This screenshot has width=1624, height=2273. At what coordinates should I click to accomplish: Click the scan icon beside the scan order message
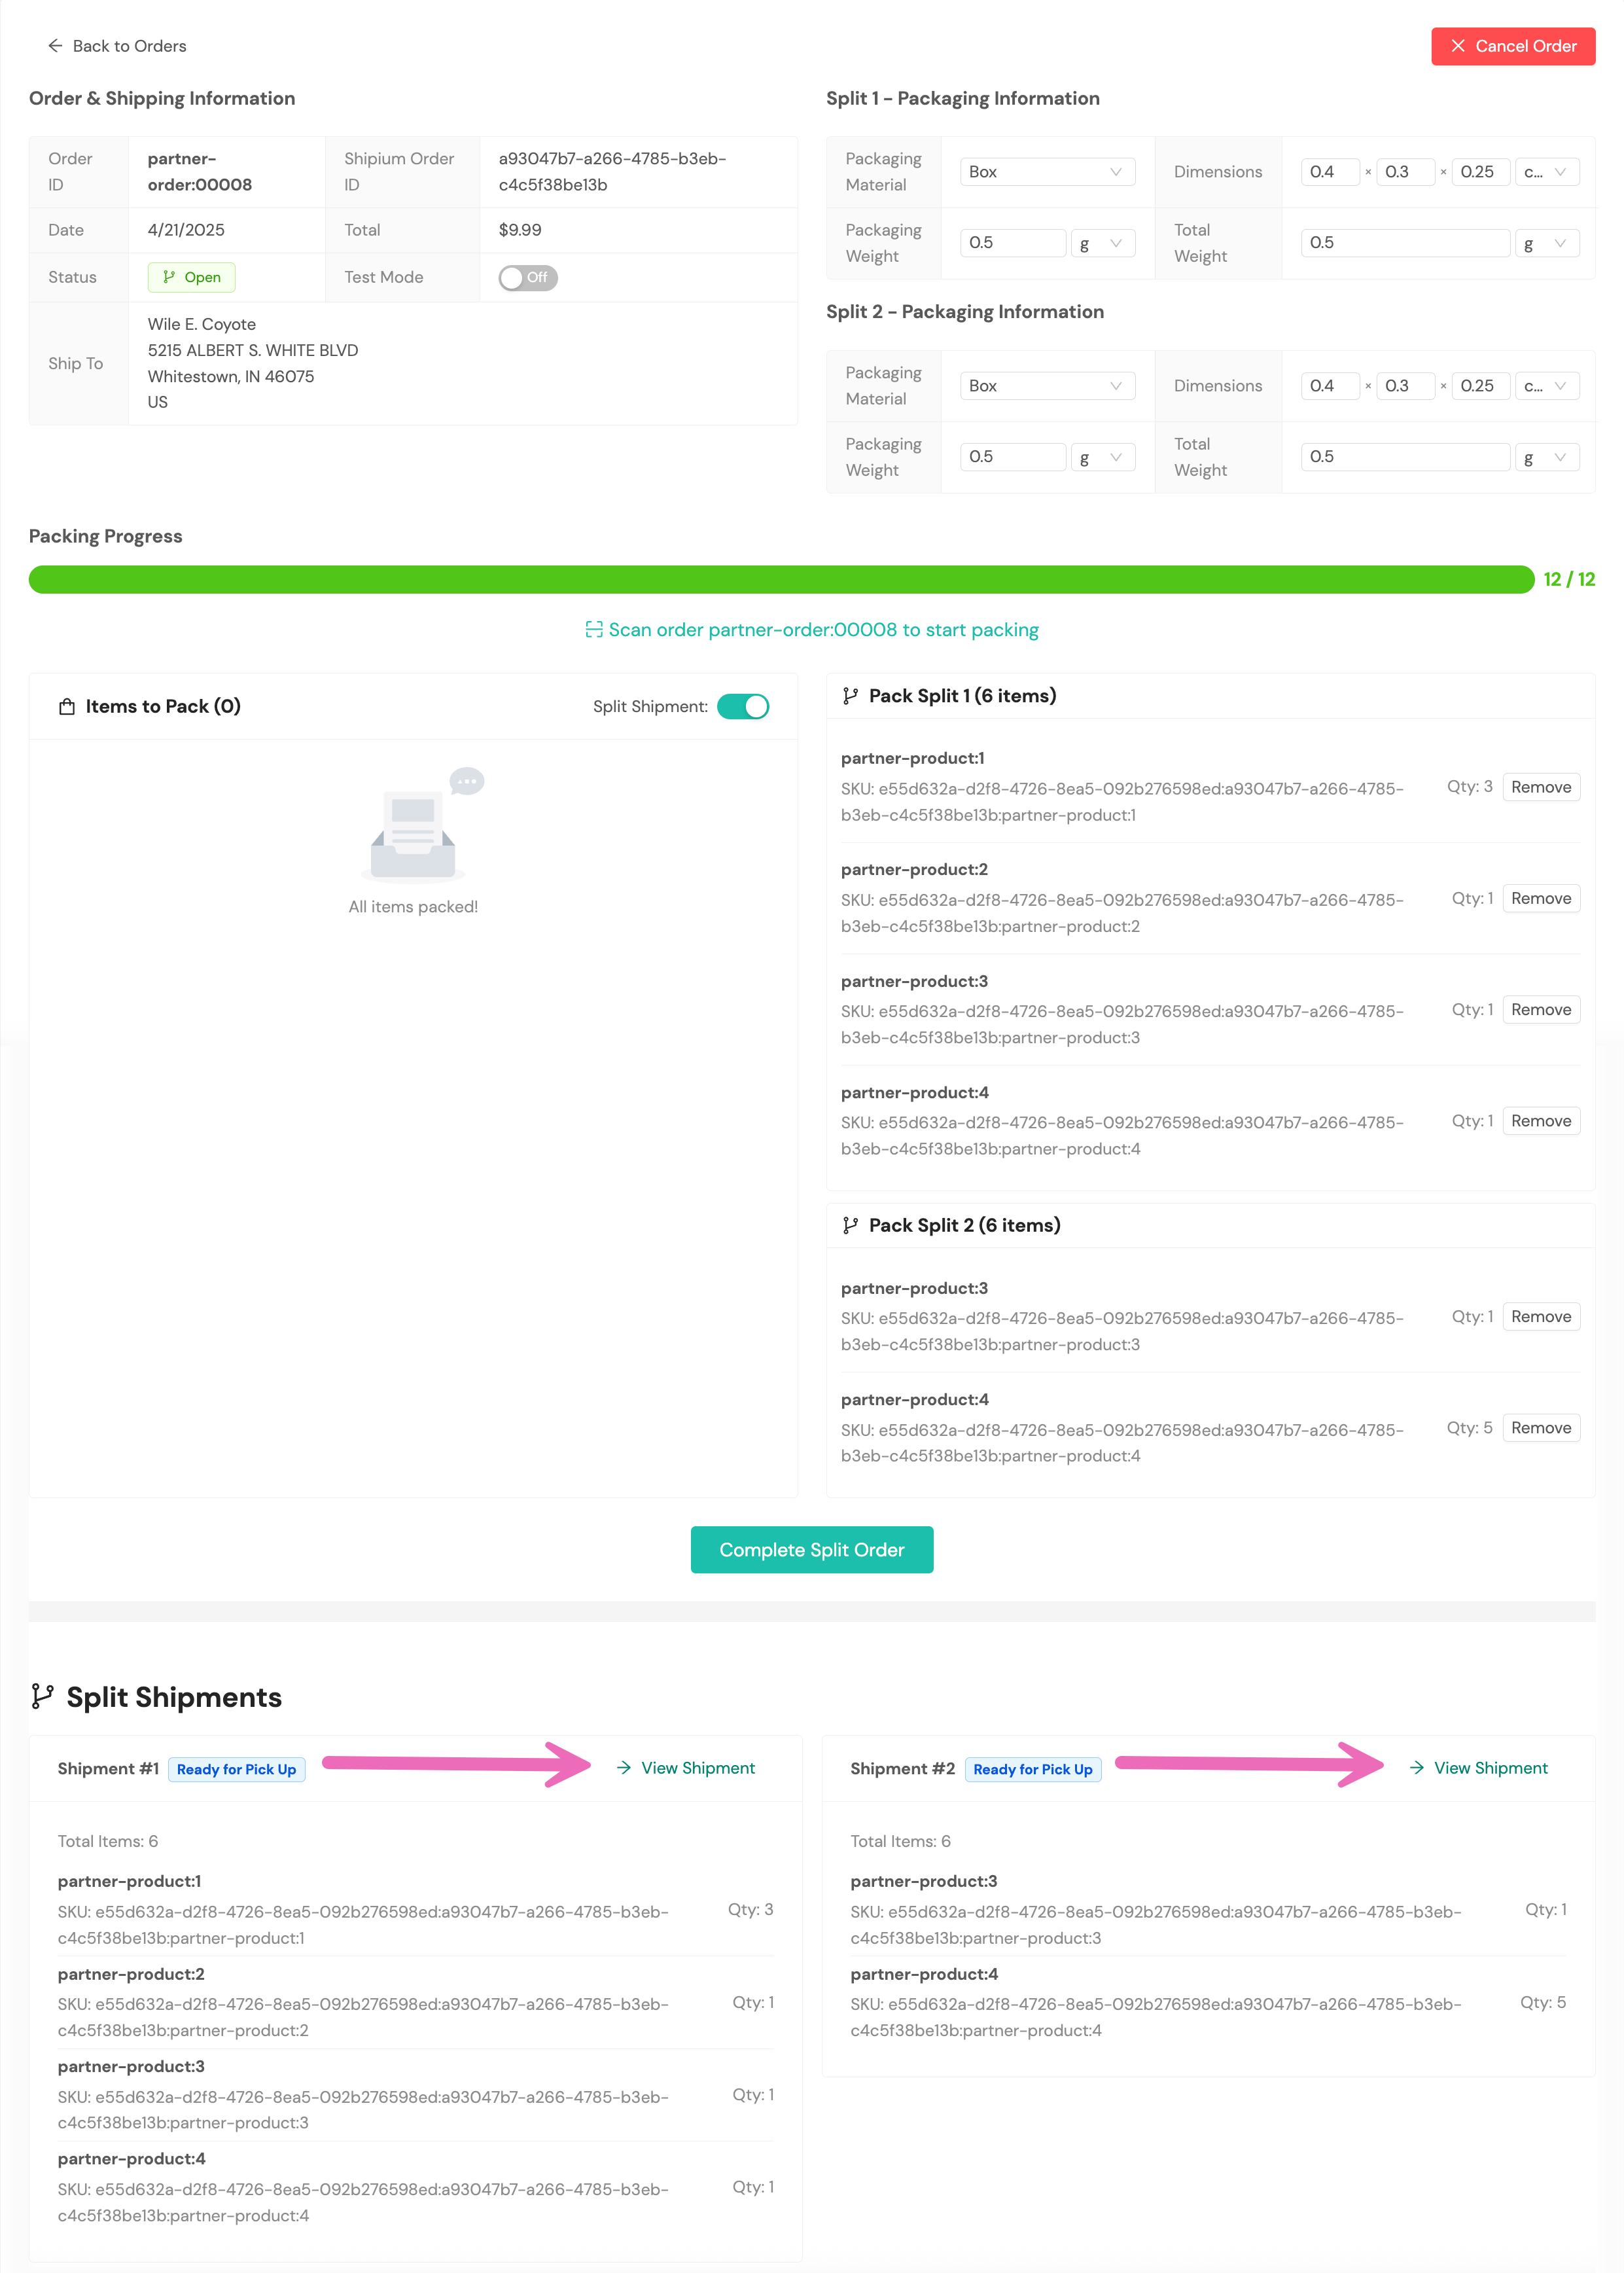594,630
